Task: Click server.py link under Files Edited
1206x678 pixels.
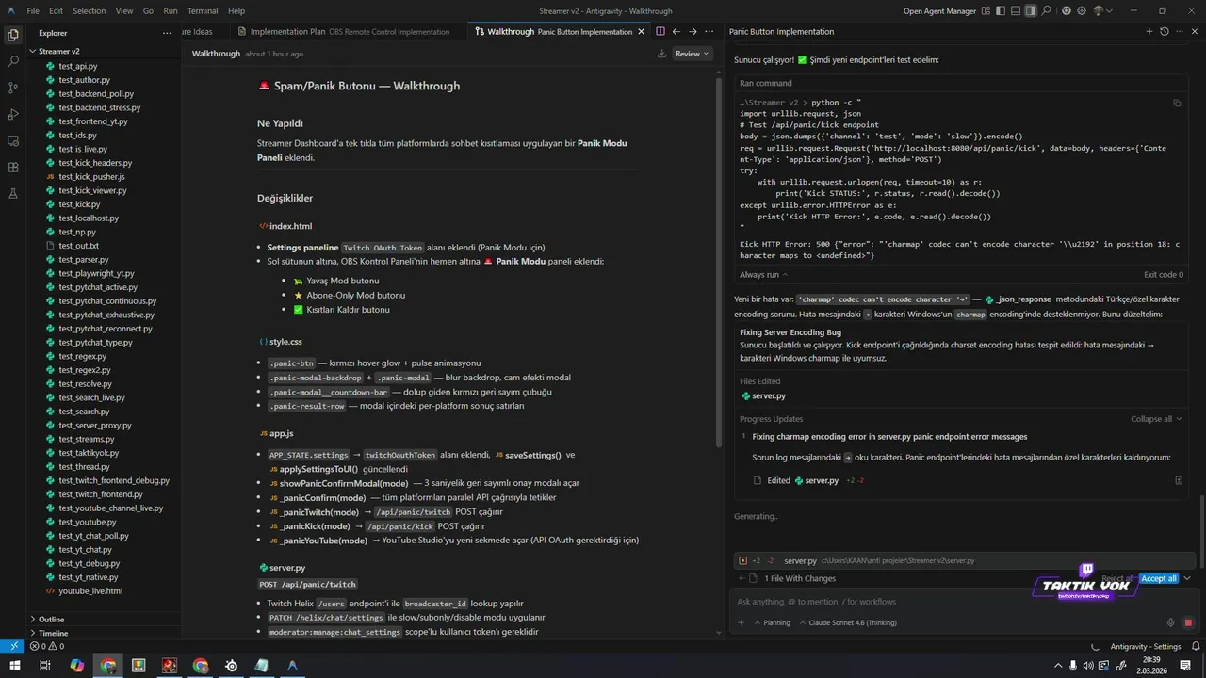Action: 769,395
